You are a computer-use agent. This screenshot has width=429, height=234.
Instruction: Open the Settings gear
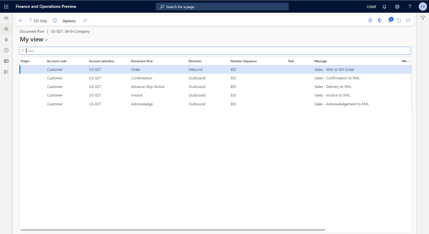coord(397,7)
